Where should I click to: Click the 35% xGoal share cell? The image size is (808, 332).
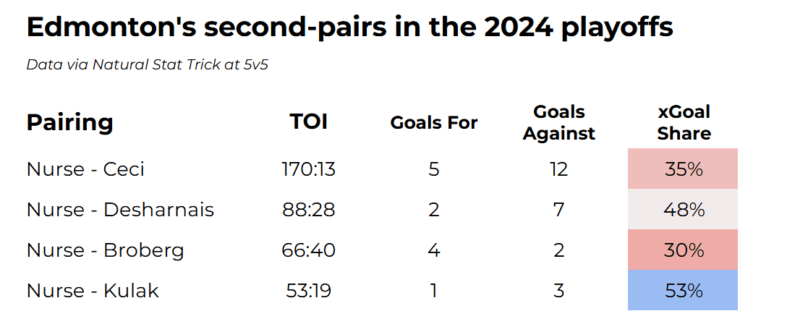683,169
